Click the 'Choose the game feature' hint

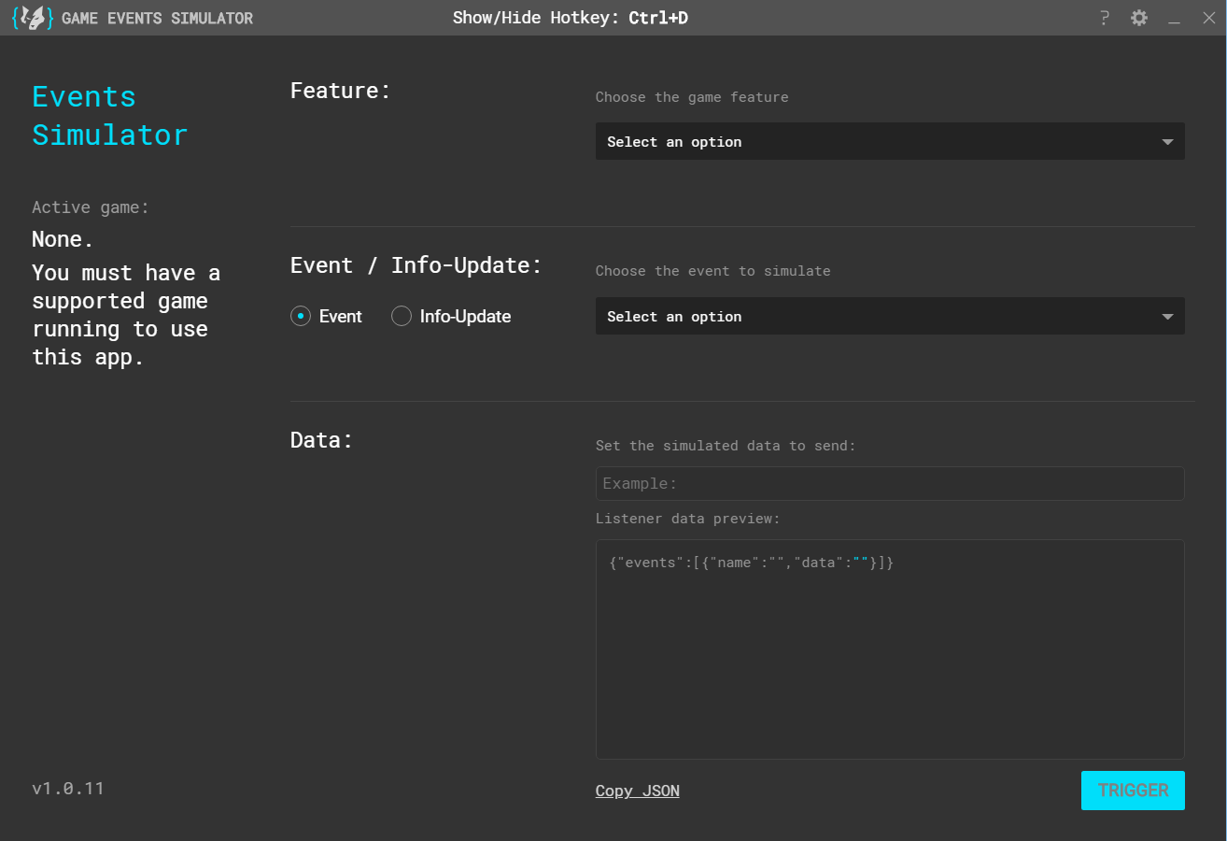692,97
